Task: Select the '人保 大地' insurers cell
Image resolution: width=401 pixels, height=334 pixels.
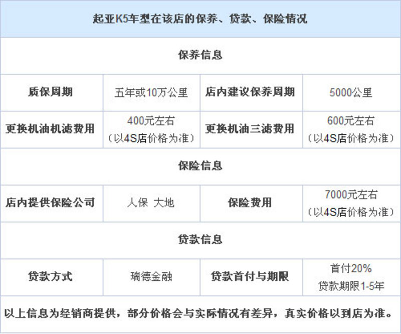Action: click(151, 203)
